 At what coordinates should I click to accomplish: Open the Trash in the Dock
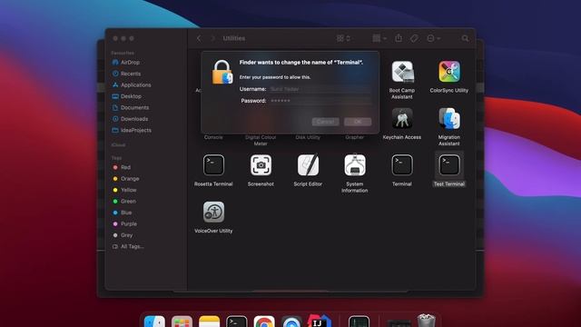click(x=426, y=321)
